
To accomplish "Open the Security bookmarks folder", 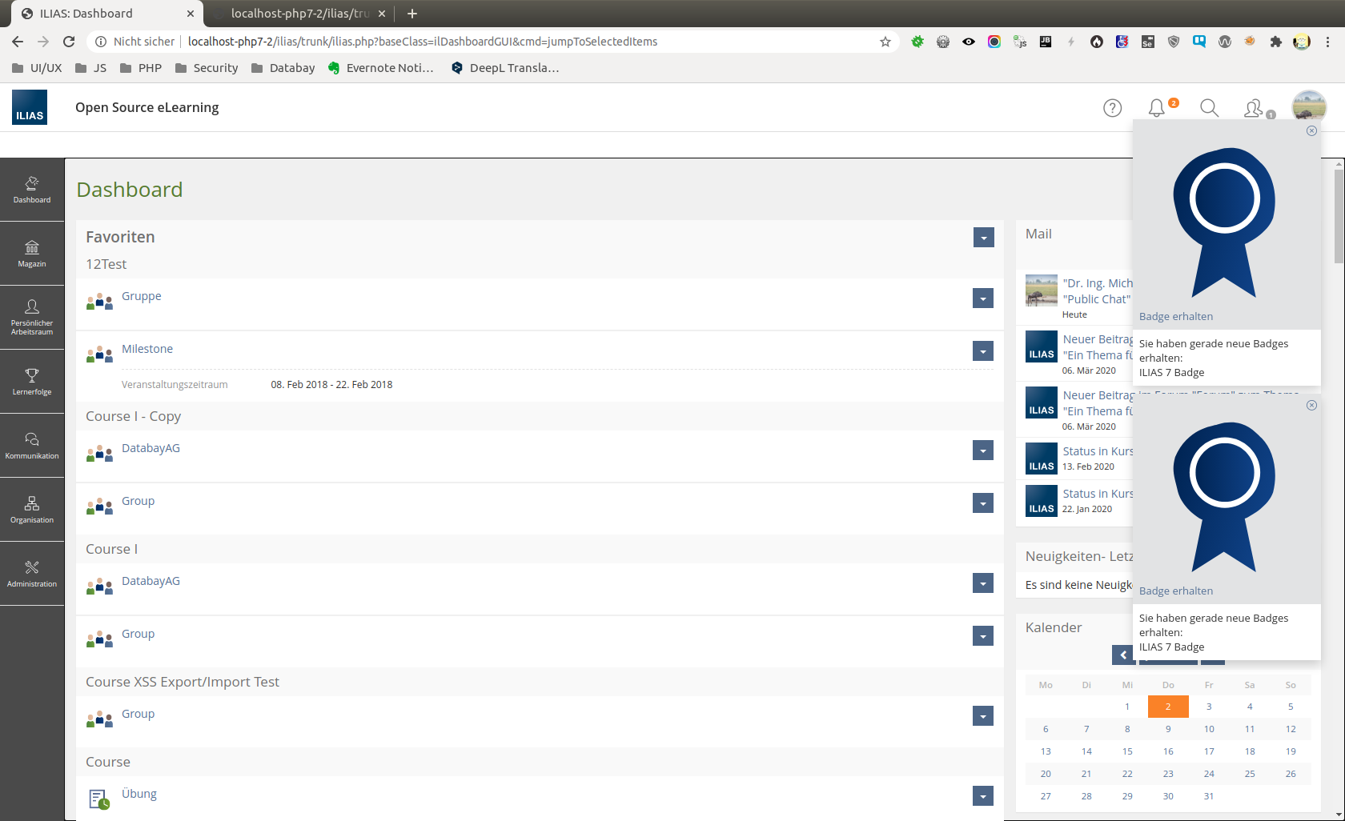I will [207, 68].
